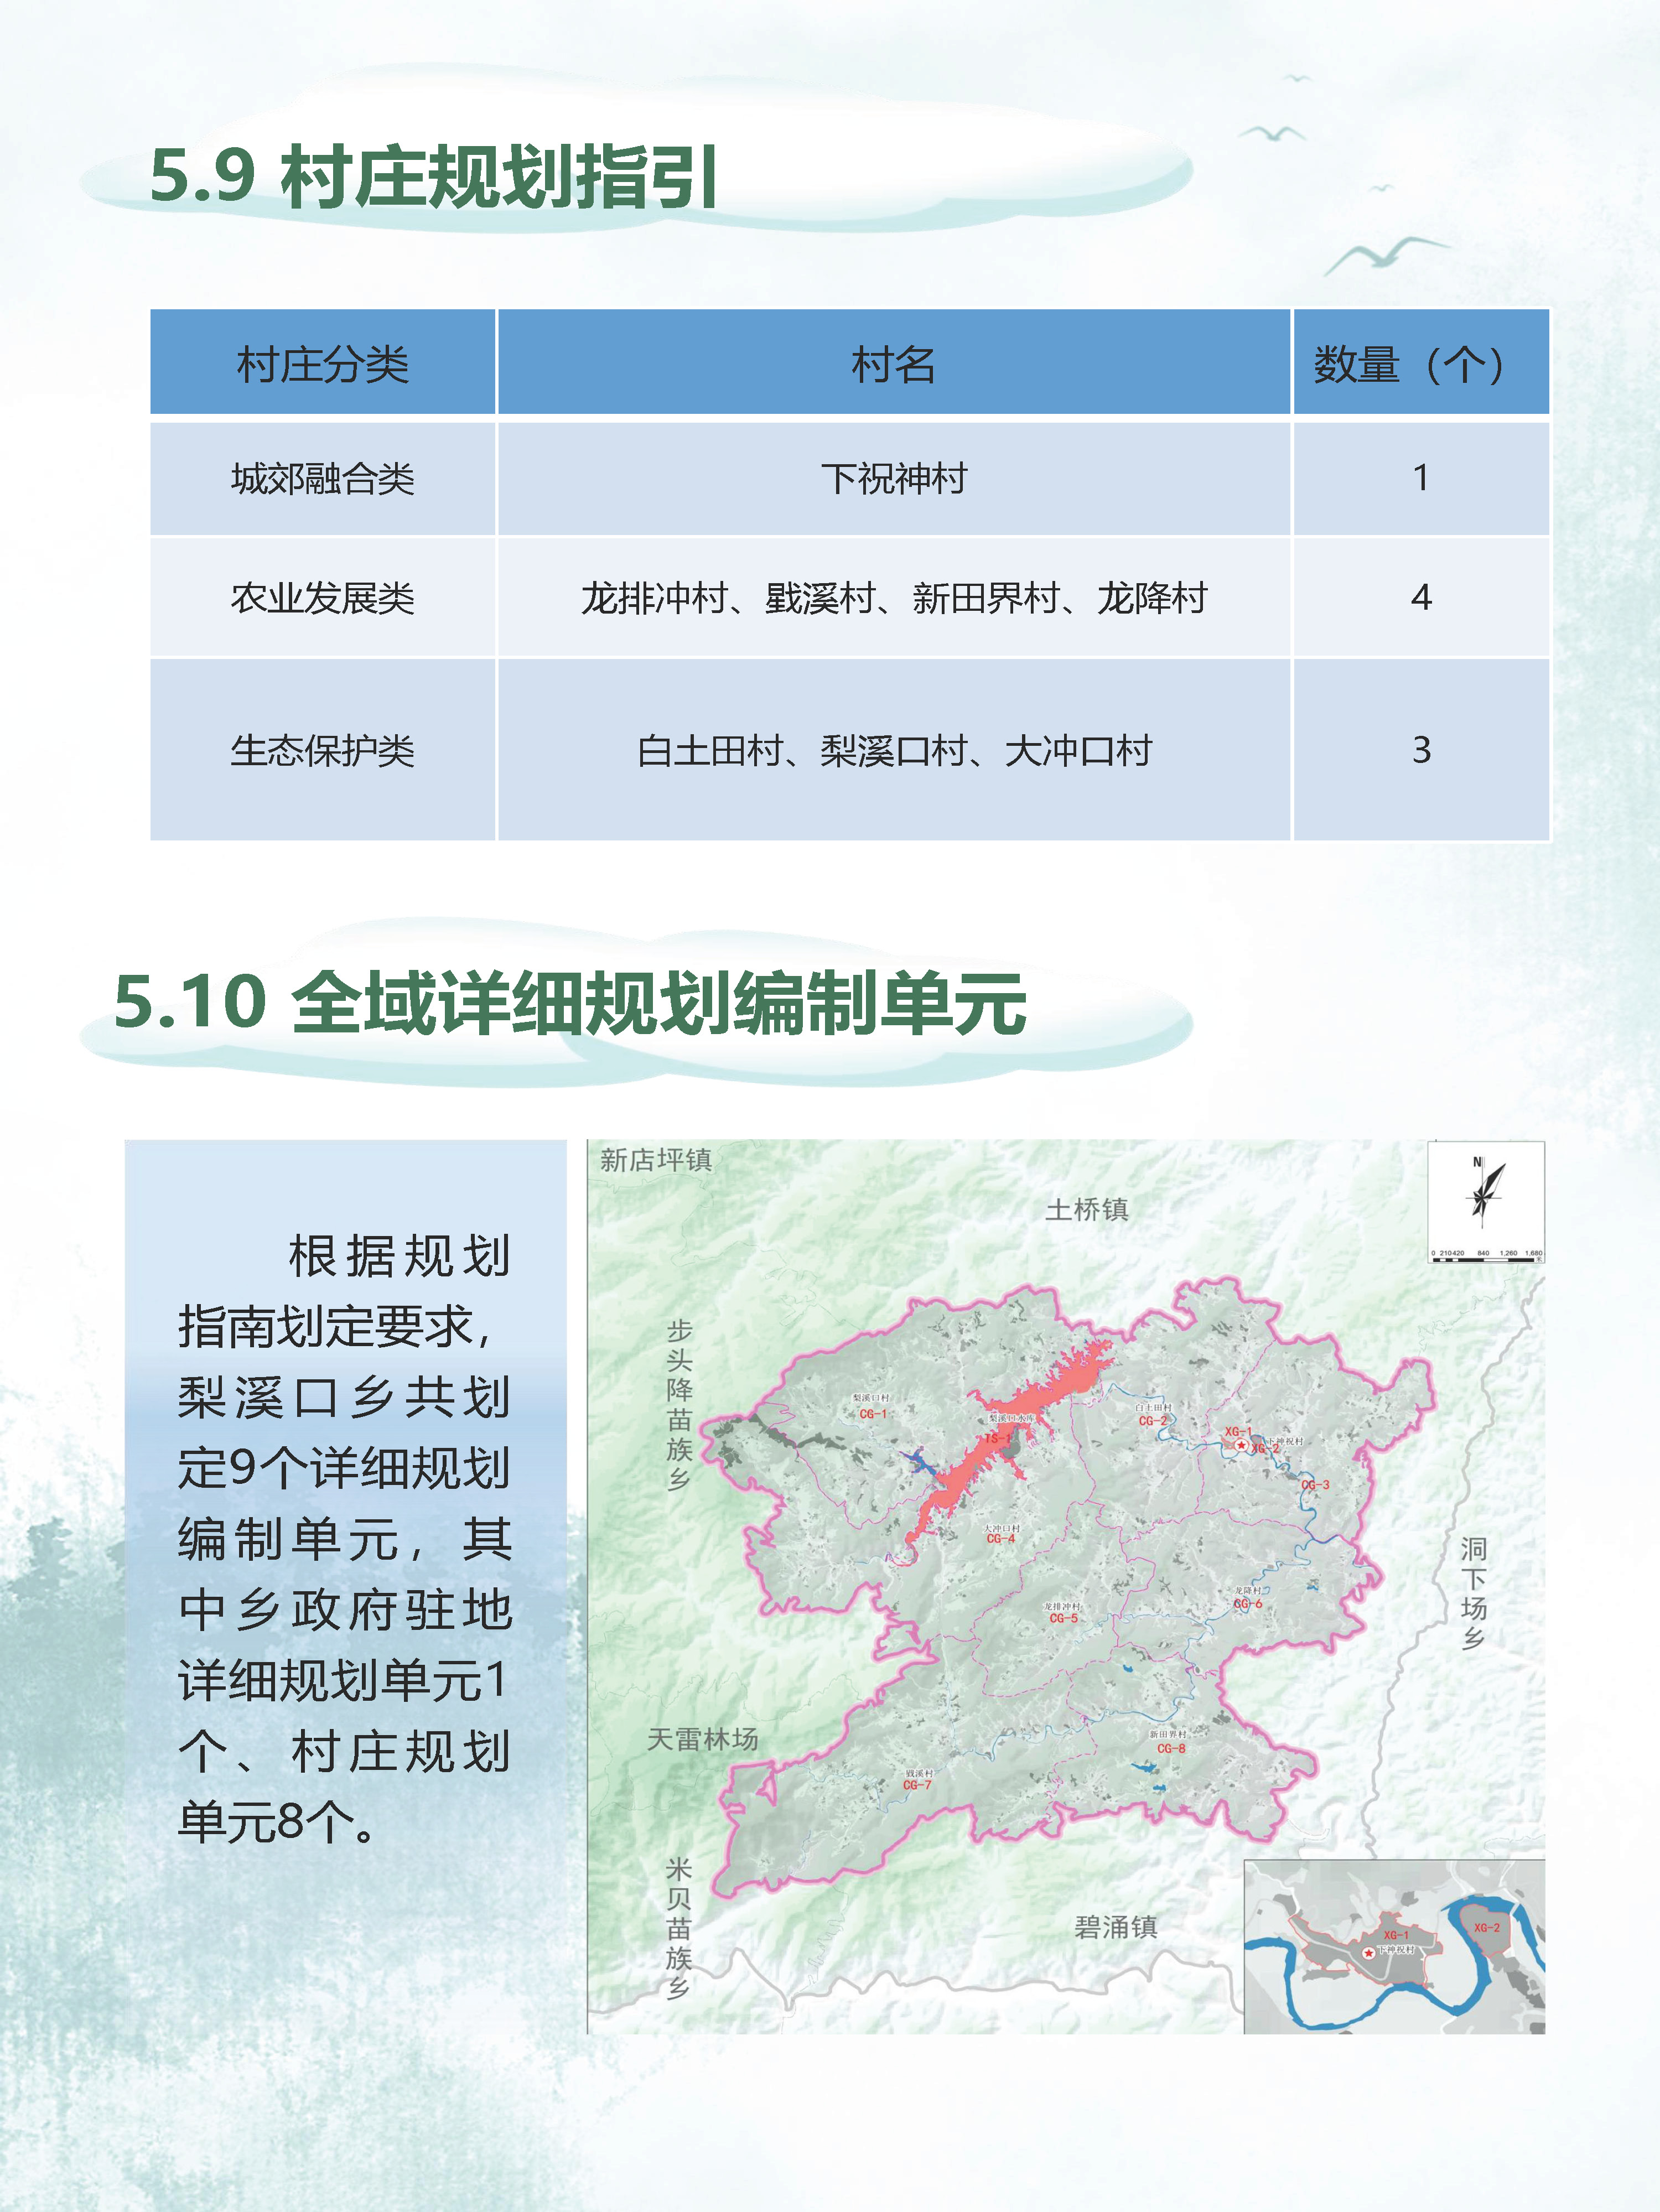Click the XG-2 label in the inset map

point(1487,1927)
